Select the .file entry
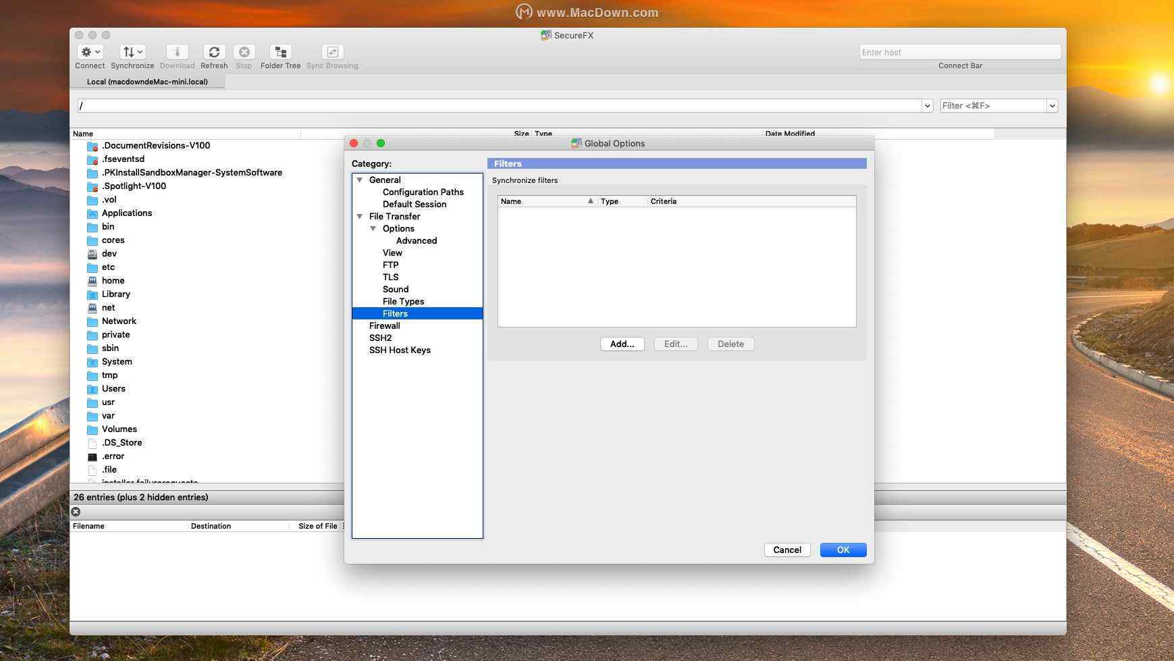Screen dimensions: 1174x661 click(109, 469)
